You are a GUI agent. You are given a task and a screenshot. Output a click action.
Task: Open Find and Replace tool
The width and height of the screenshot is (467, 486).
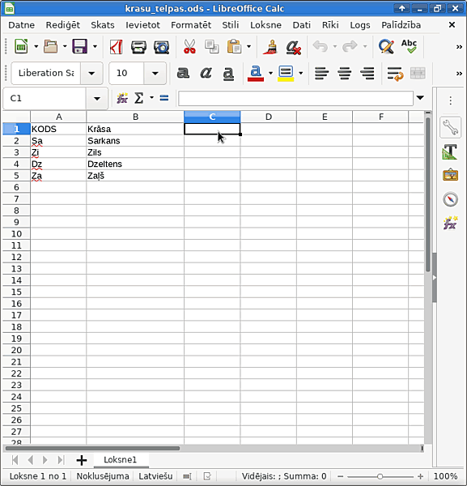click(x=386, y=47)
